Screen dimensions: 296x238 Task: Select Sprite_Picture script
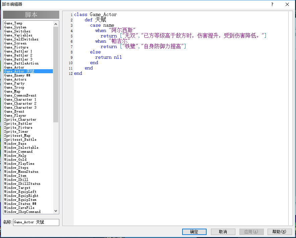[x=28, y=127]
